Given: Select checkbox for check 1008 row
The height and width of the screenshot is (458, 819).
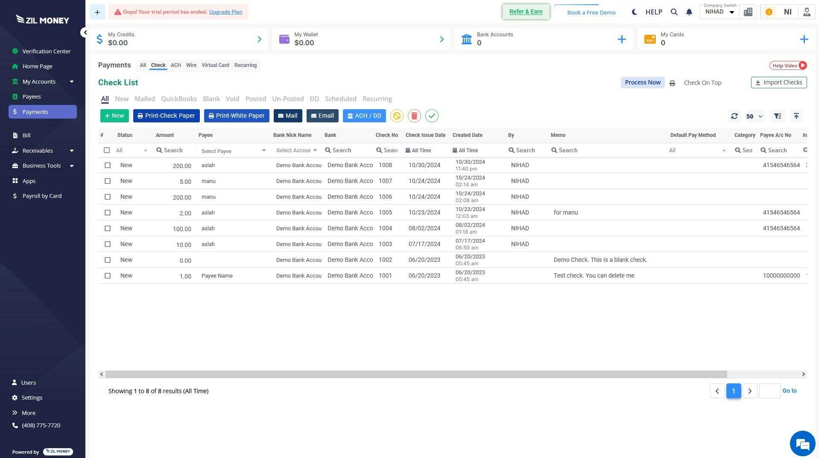Looking at the screenshot, I should [108, 165].
